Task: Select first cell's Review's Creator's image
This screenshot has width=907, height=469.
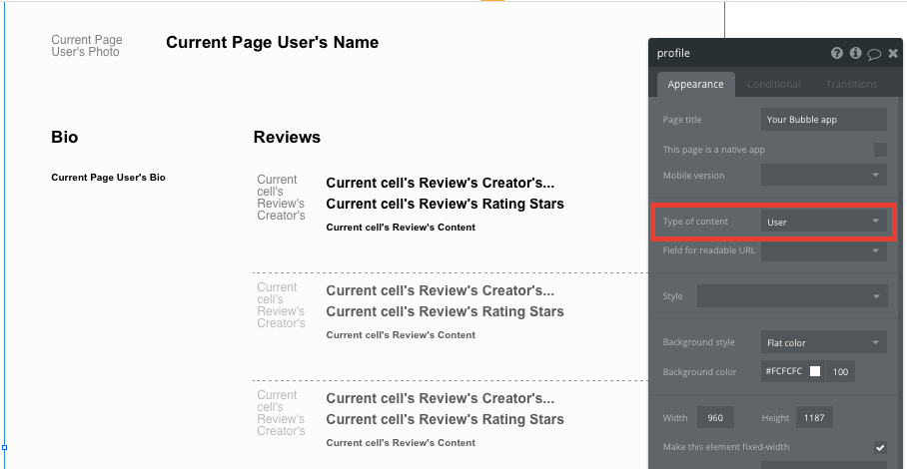Action: [281, 197]
